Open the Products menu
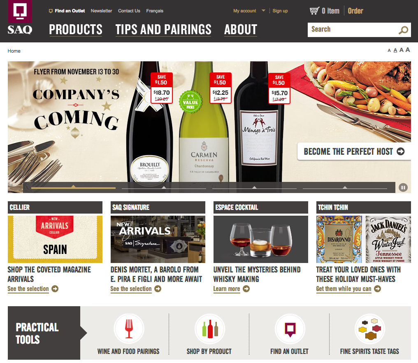 point(76,29)
